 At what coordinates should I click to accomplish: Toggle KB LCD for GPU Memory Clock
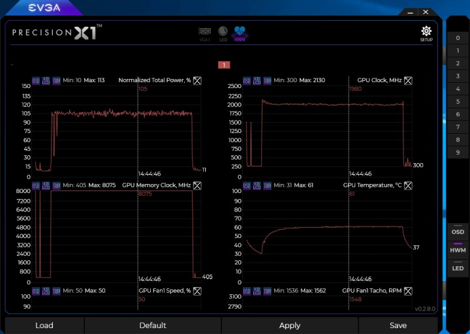(46, 186)
